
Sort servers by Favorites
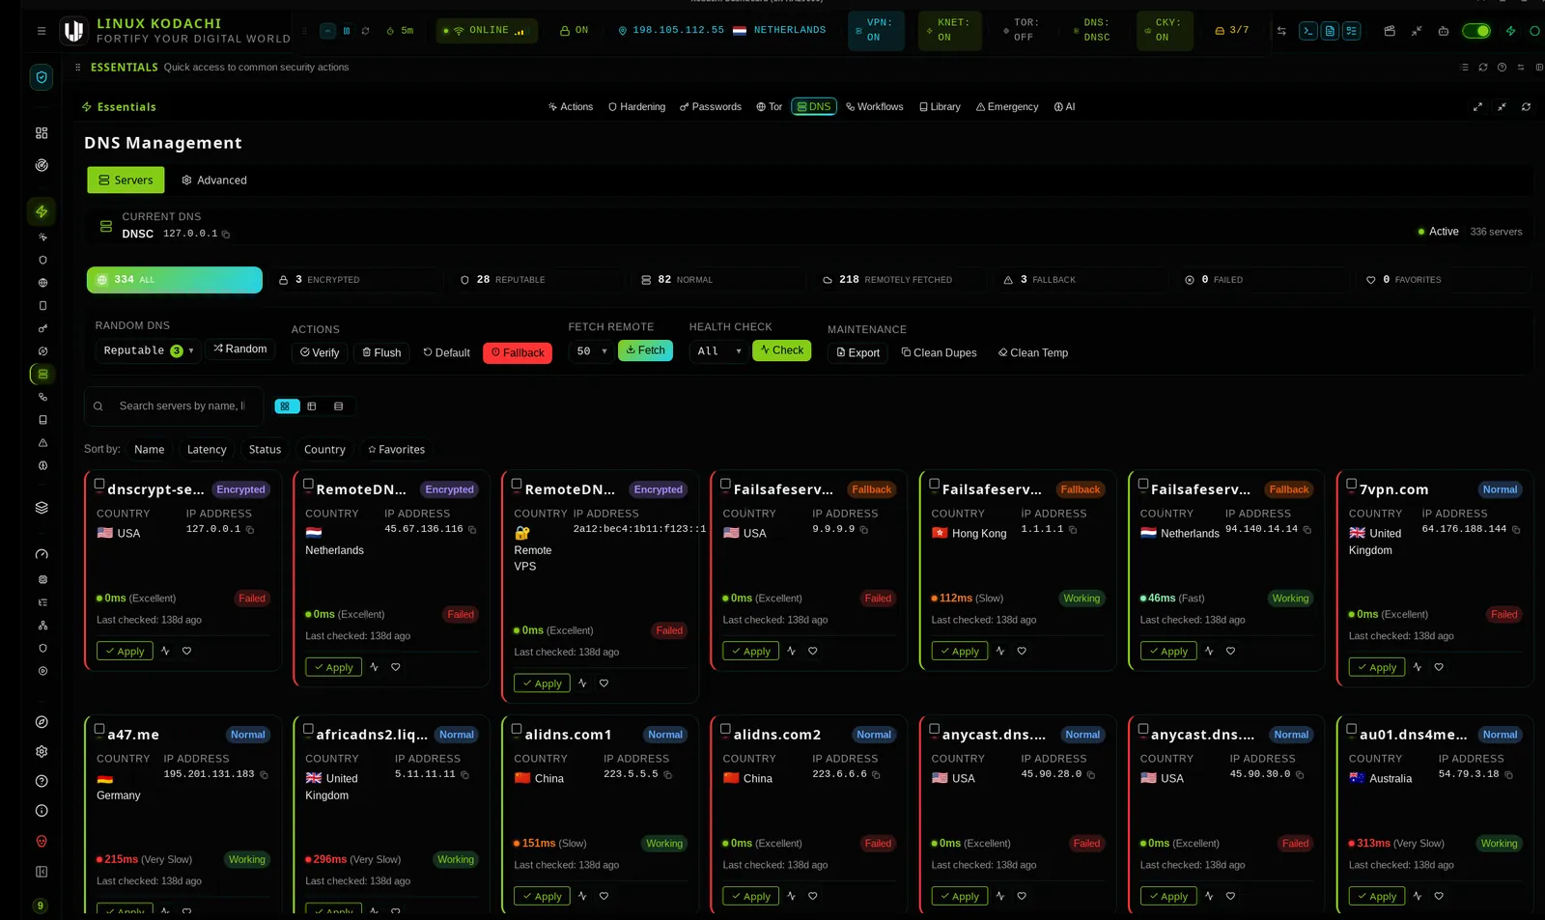[396, 450]
